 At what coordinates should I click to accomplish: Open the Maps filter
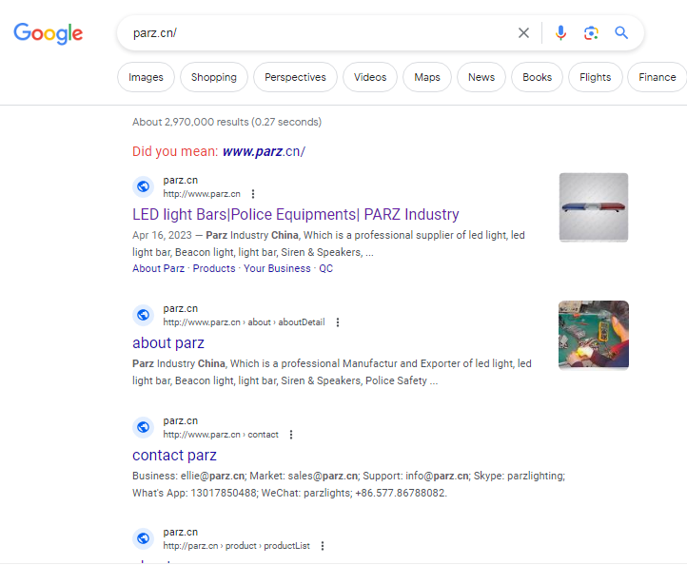click(427, 77)
